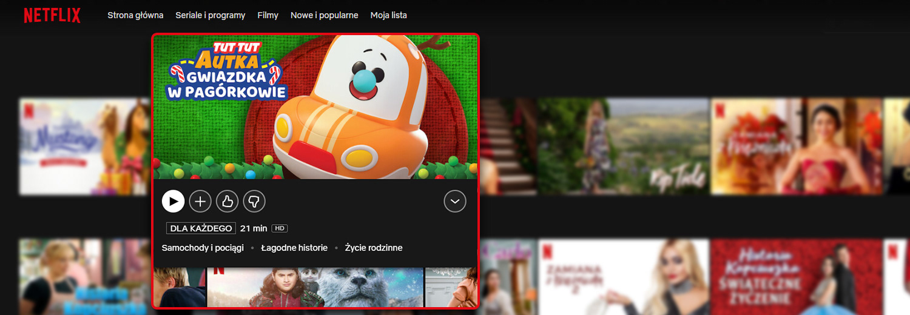Image resolution: width=910 pixels, height=315 pixels.
Task: Click the Netflix logo
Action: click(x=52, y=15)
